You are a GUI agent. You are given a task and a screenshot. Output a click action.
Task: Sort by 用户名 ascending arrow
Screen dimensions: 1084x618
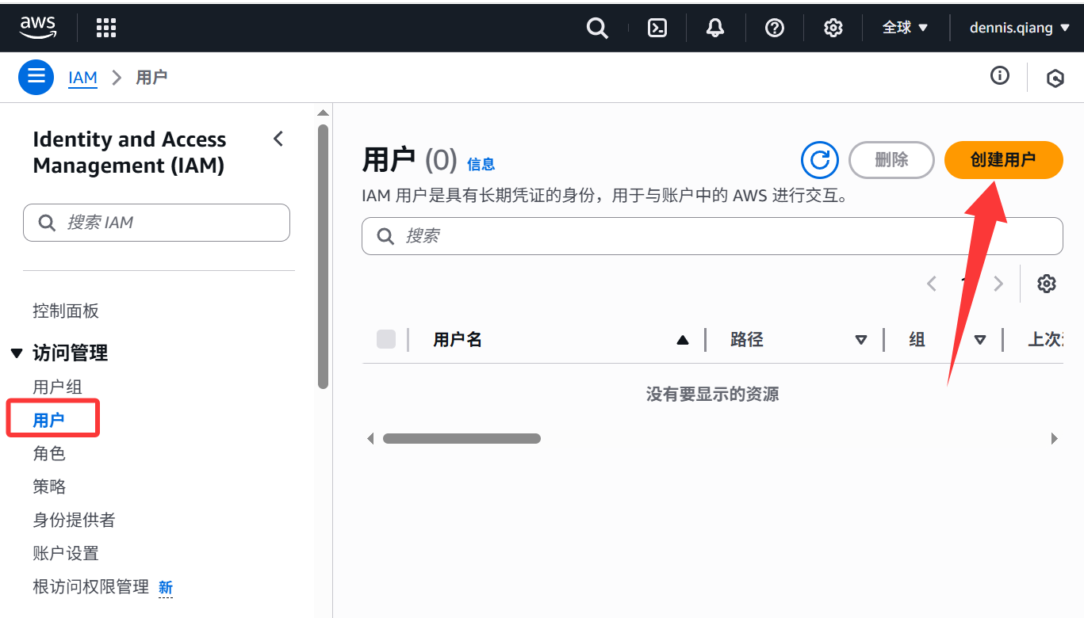click(682, 340)
